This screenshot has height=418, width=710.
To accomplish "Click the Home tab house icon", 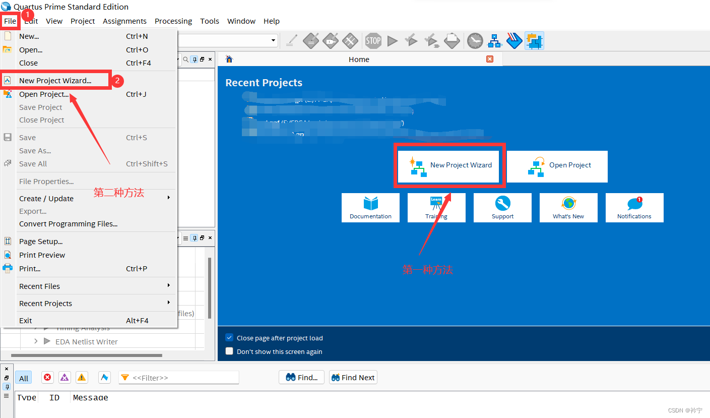I will [x=229, y=59].
